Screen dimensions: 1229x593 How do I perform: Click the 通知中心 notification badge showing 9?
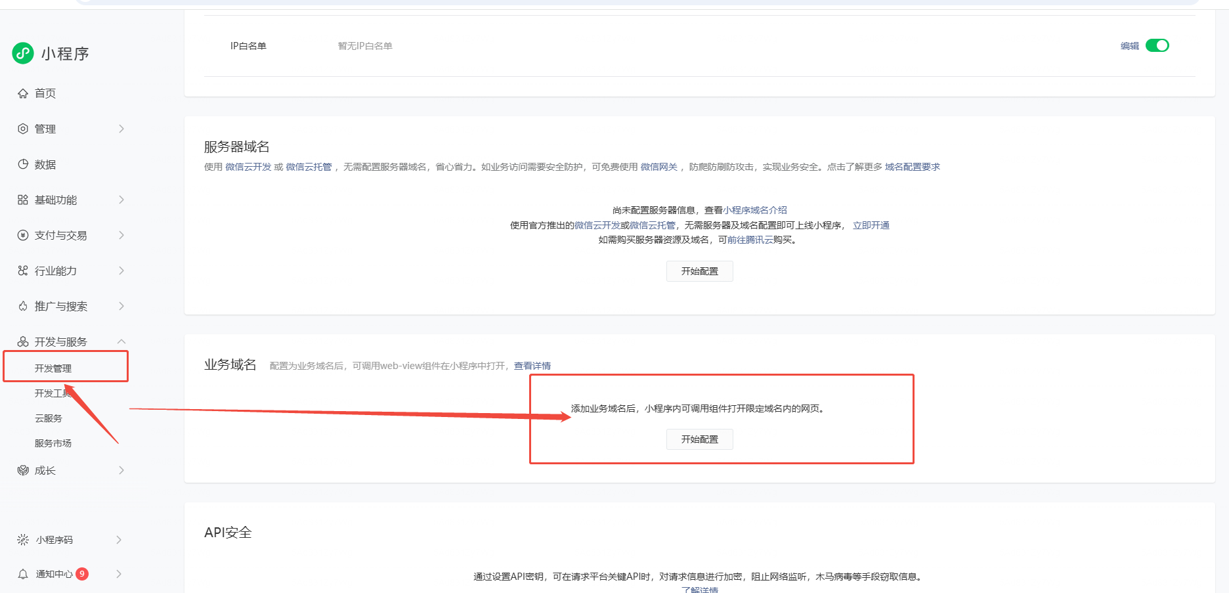pos(81,573)
